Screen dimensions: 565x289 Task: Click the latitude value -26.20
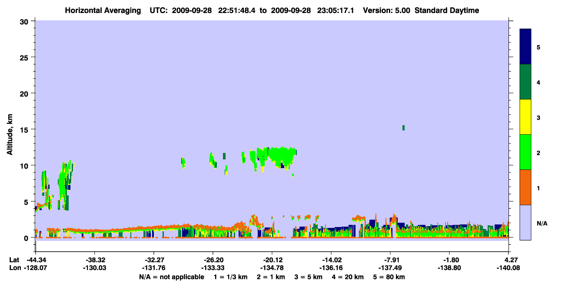click(x=213, y=260)
